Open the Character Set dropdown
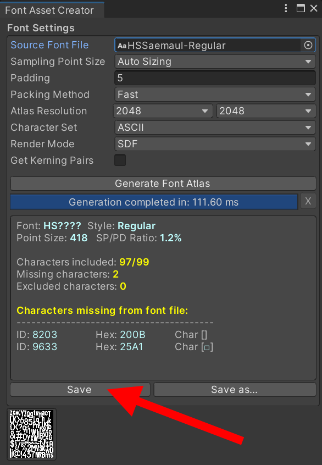The image size is (322, 465). coord(215,128)
